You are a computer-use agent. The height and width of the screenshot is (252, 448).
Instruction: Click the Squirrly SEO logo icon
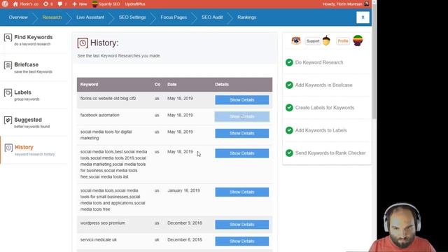95,4
